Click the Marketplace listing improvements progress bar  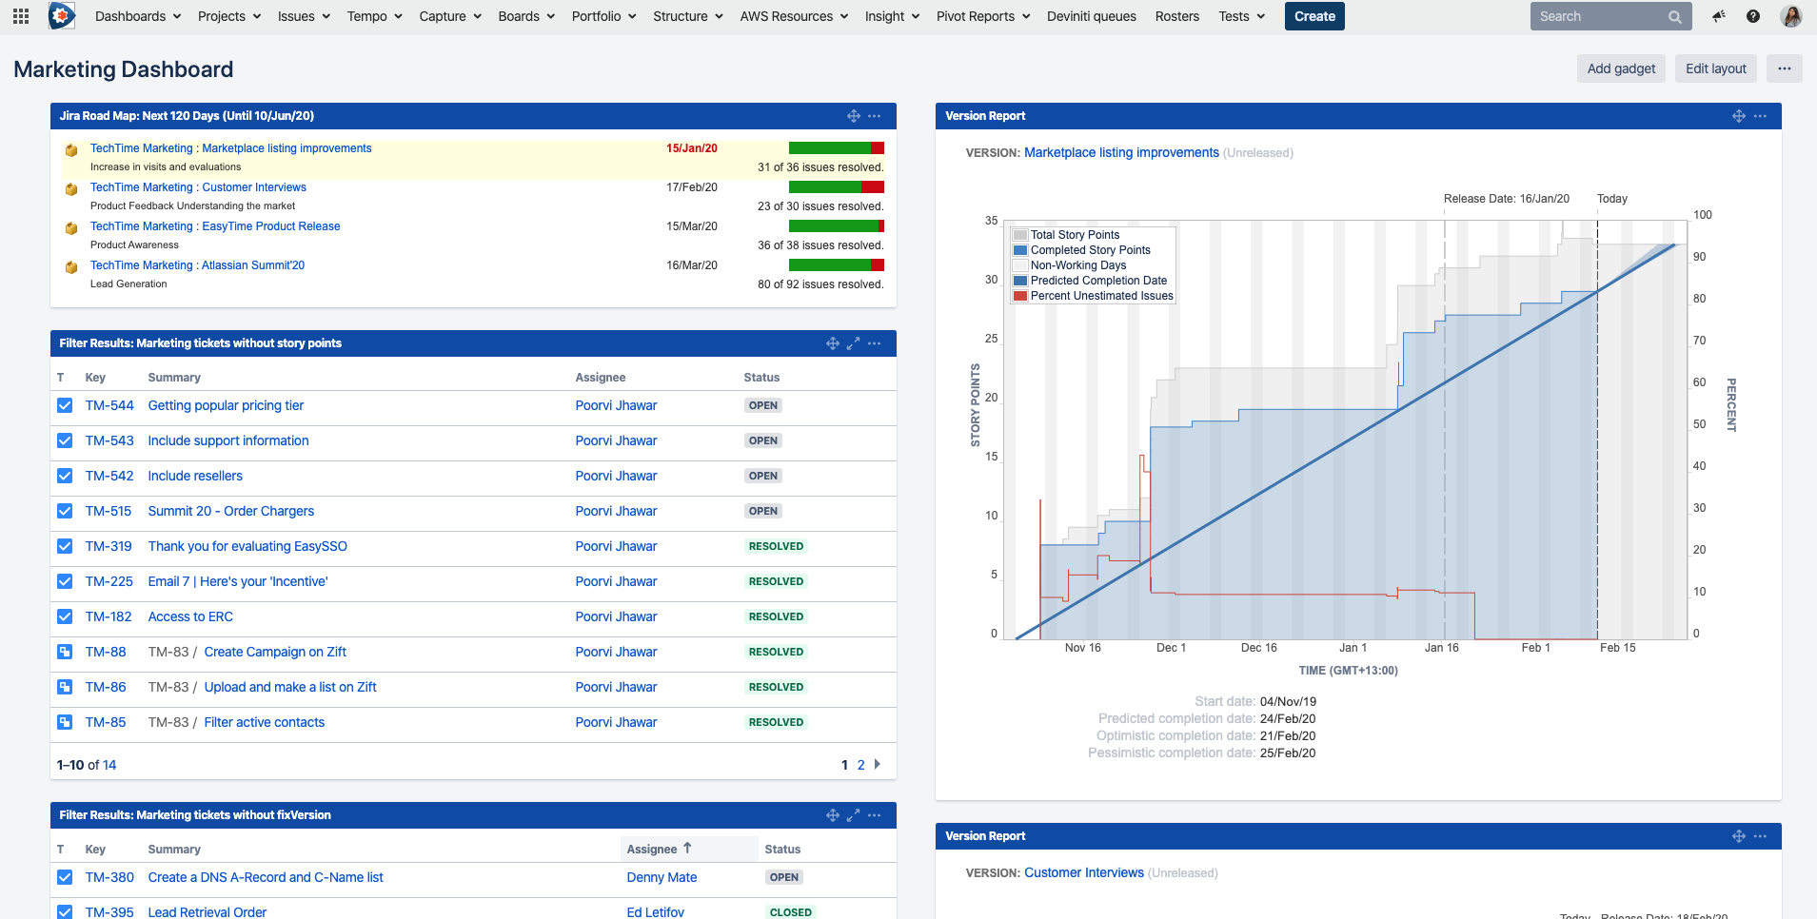tap(836, 148)
